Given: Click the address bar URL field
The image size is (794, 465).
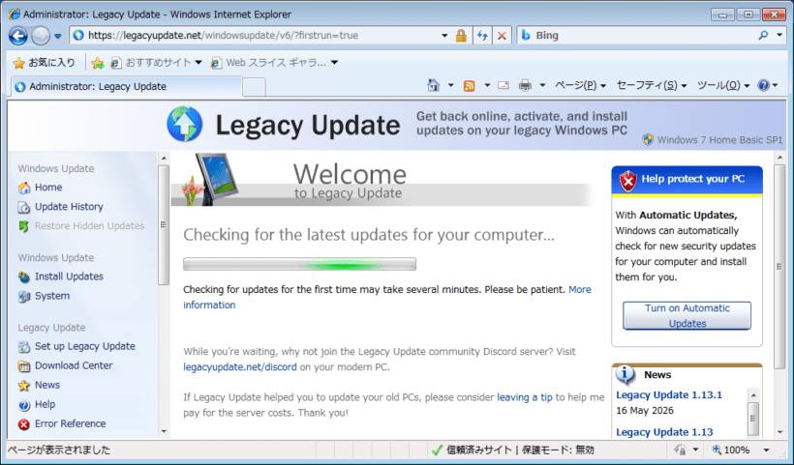Looking at the screenshot, I should [262, 36].
